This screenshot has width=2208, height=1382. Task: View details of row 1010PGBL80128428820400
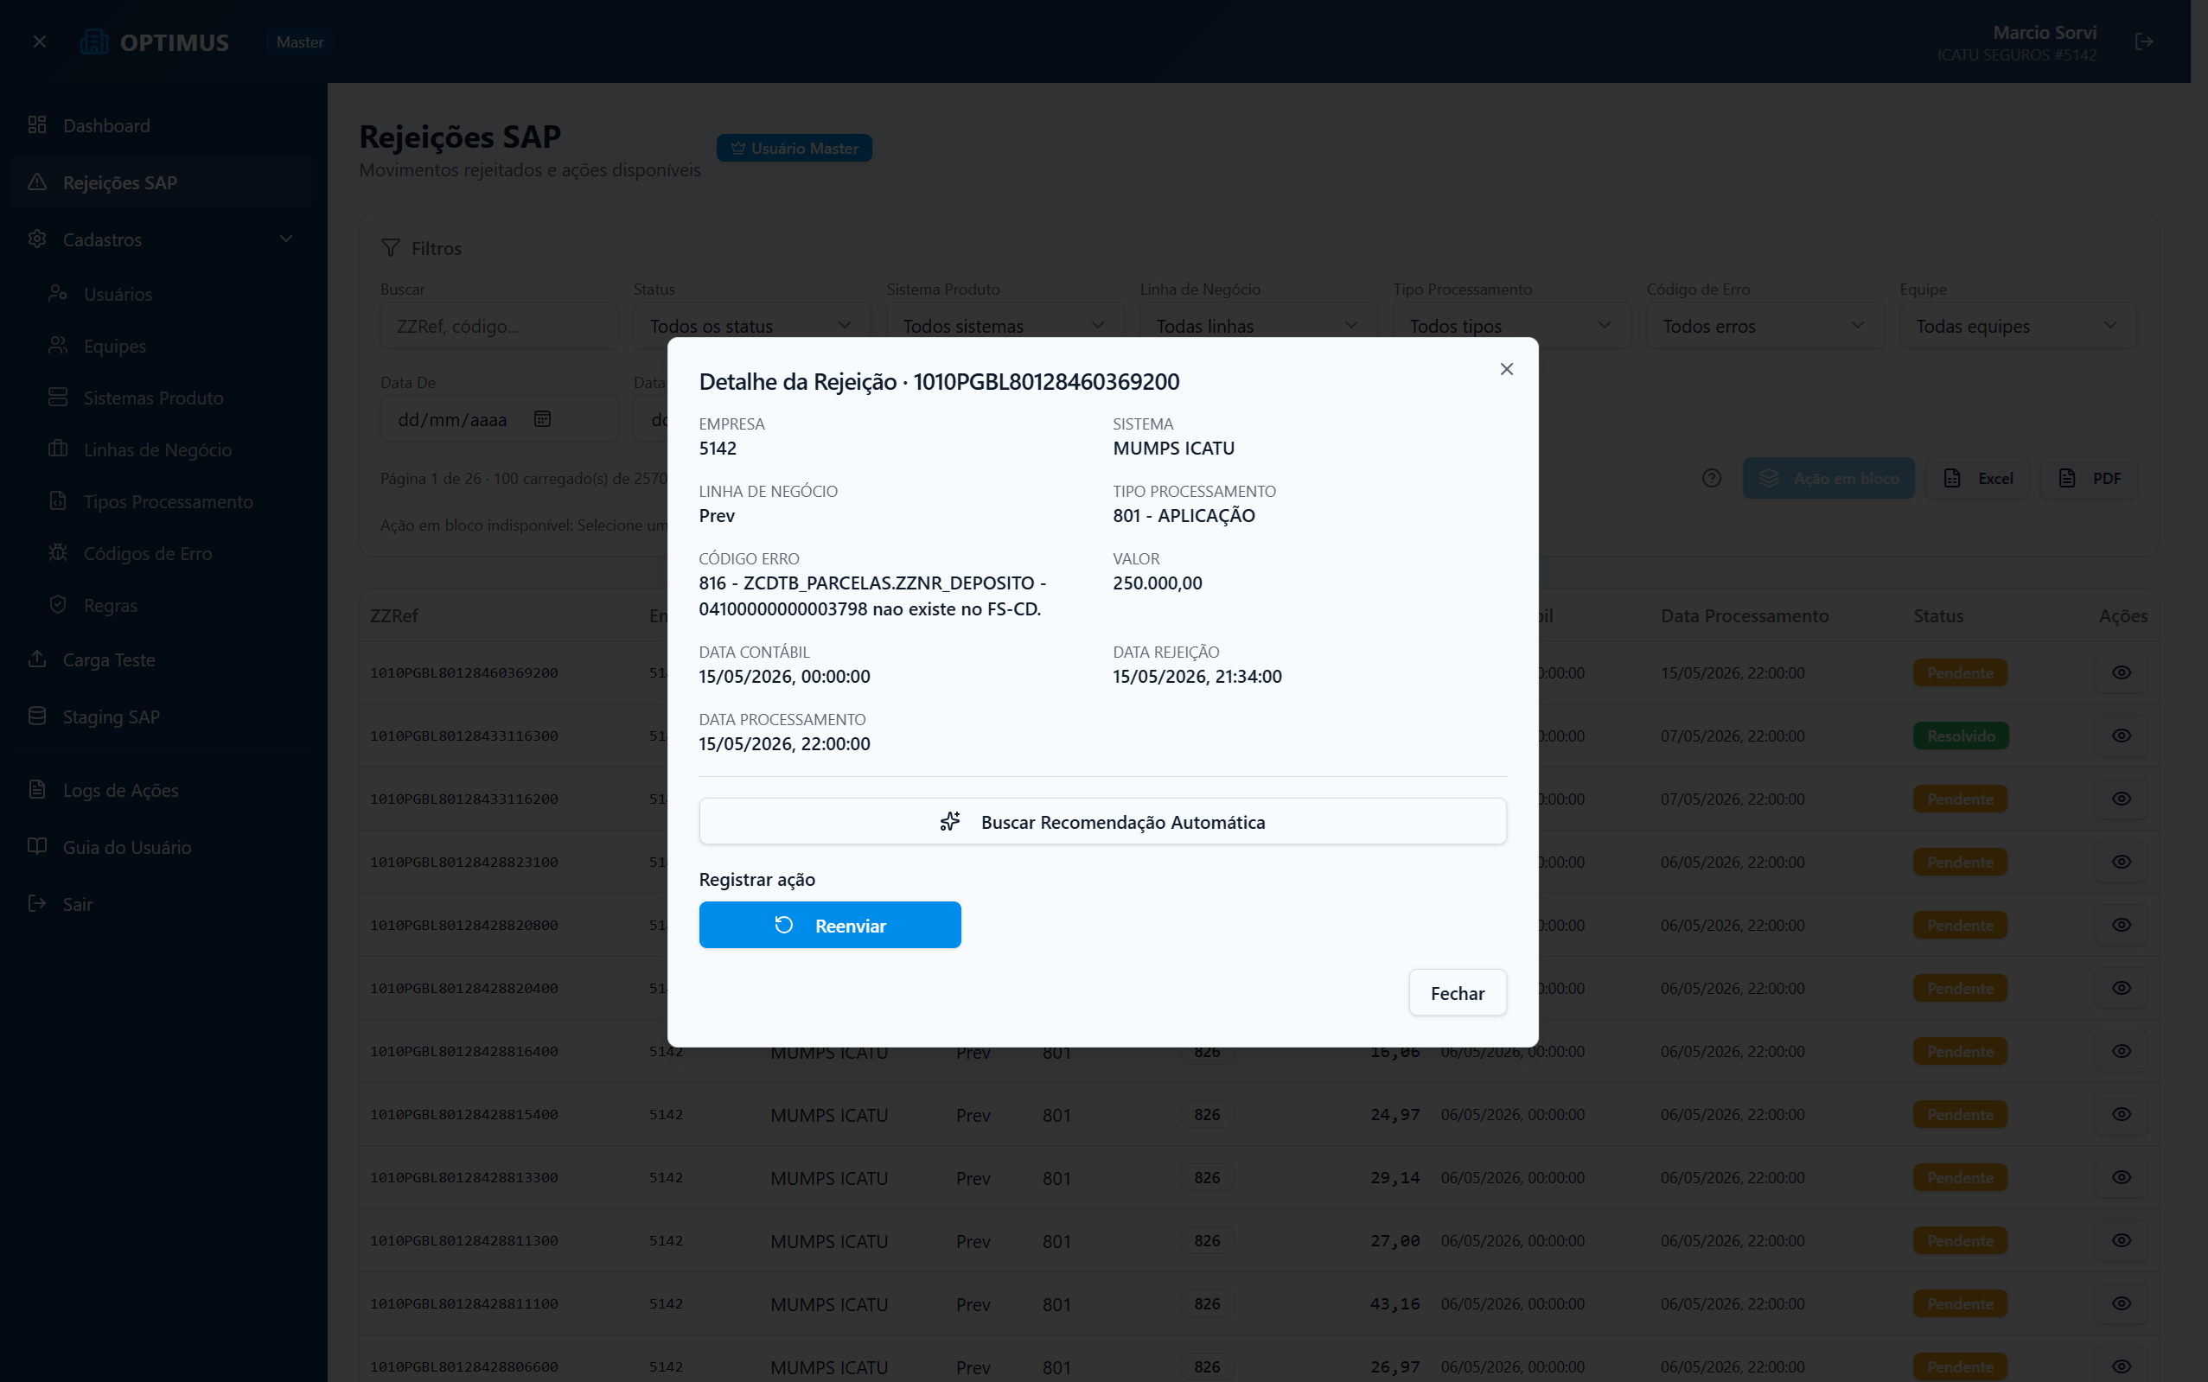(2122, 988)
